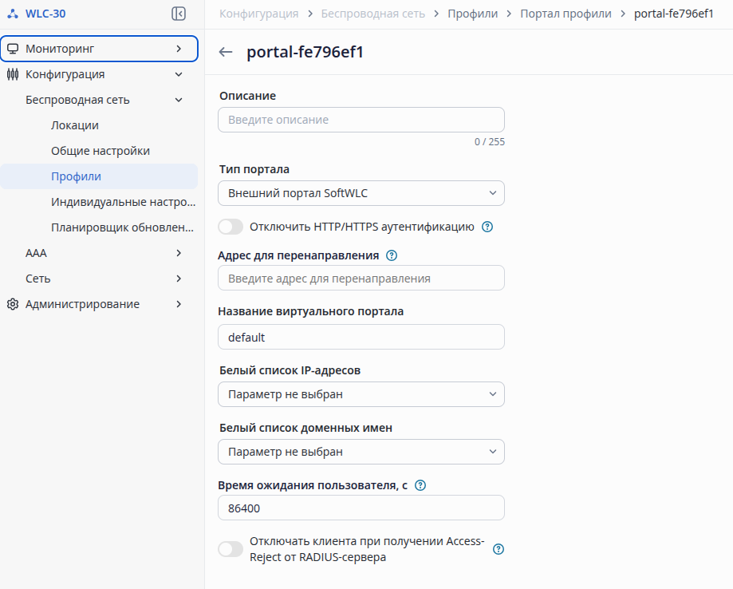The height and width of the screenshot is (589, 733).
Task: Toggle Отключить HTTP/HTTPS аутентификацию switch
Action: (x=231, y=227)
